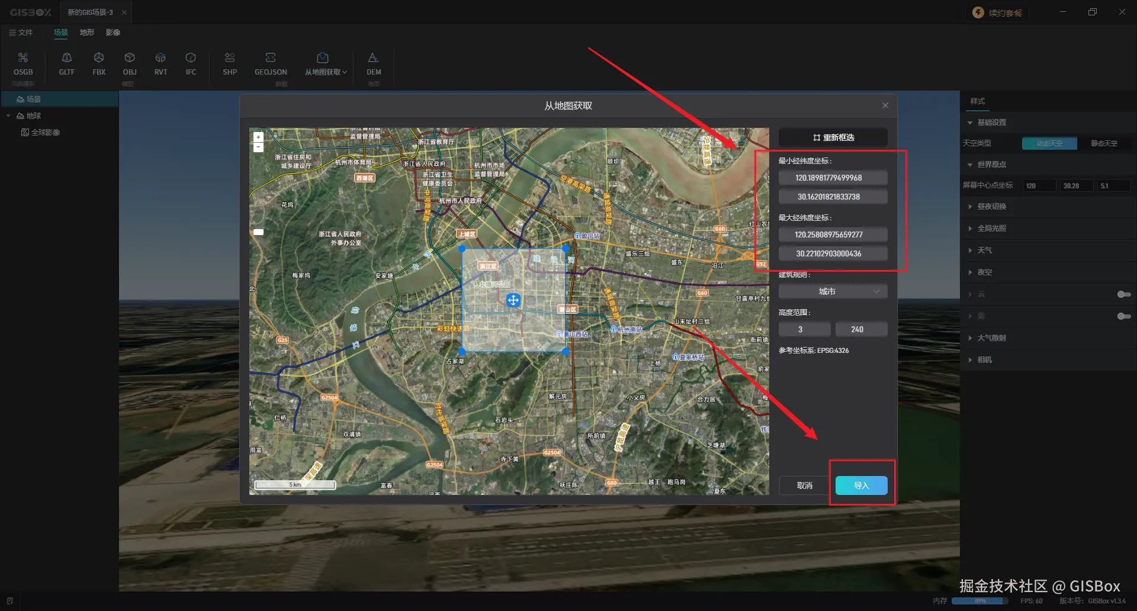Click the 参考坐标系: EPSG:4326 text
Screen dimensions: 1137x611
coord(814,350)
